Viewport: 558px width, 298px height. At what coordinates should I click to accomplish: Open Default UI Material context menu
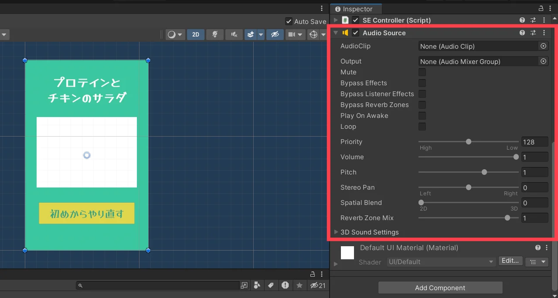[x=547, y=248]
